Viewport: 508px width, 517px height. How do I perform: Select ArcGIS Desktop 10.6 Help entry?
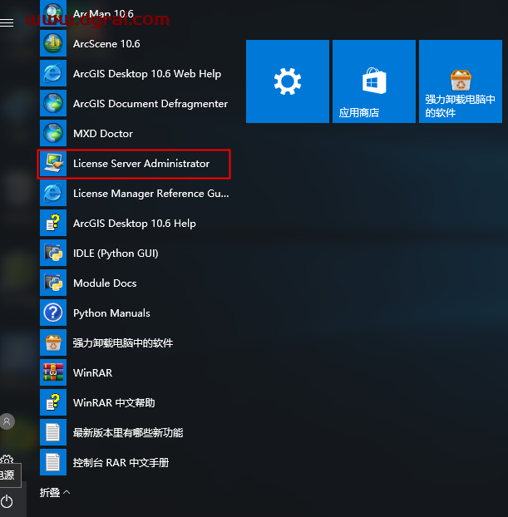click(134, 223)
